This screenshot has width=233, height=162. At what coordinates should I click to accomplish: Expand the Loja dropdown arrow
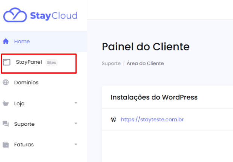click(x=76, y=103)
